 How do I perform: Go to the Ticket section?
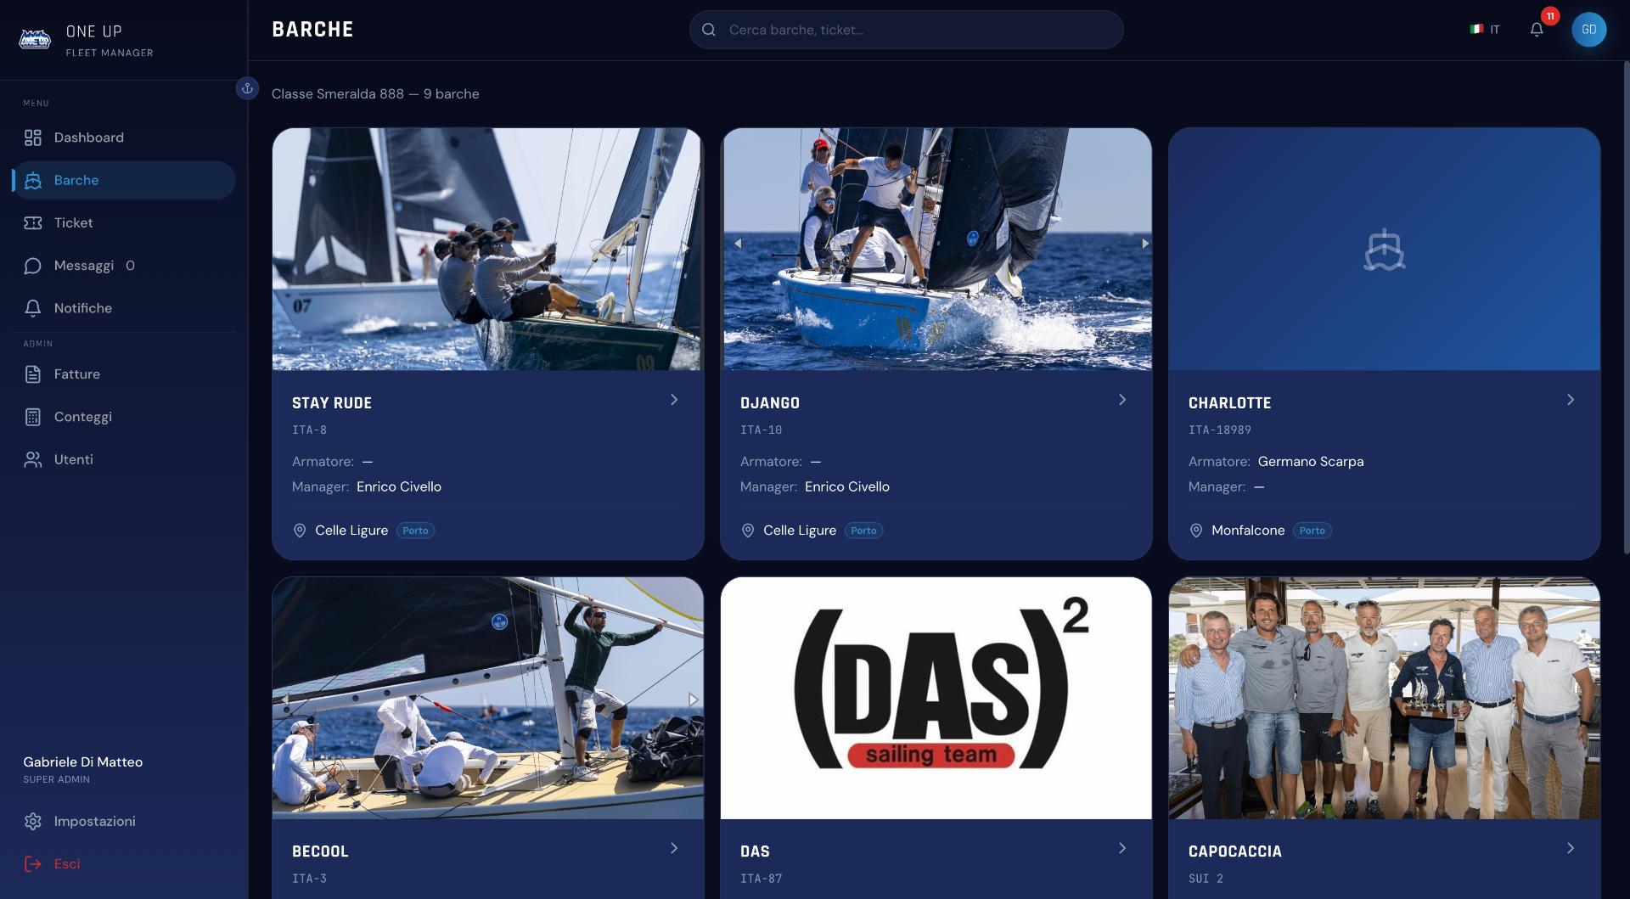point(124,222)
